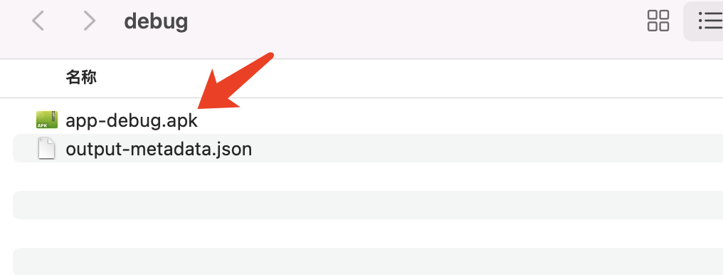The width and height of the screenshot is (723, 275).
Task: Click blank area right of app-debug.apk
Action: coord(461,120)
